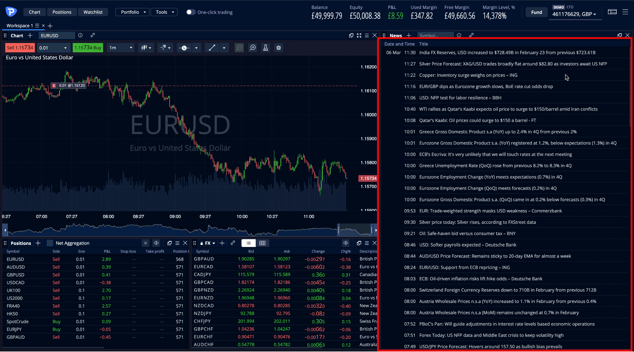Open the Tools dropdown
Image resolution: width=634 pixels, height=352 pixels.
(164, 12)
